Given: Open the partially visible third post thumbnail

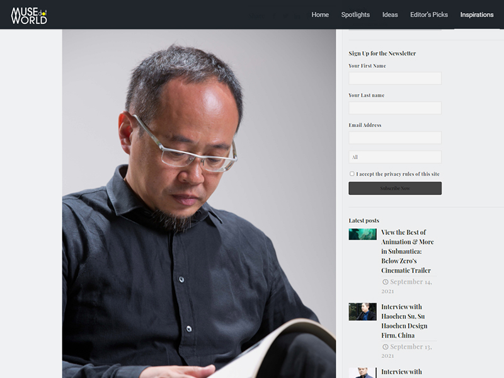Looking at the screenshot, I should pyautogui.click(x=363, y=373).
